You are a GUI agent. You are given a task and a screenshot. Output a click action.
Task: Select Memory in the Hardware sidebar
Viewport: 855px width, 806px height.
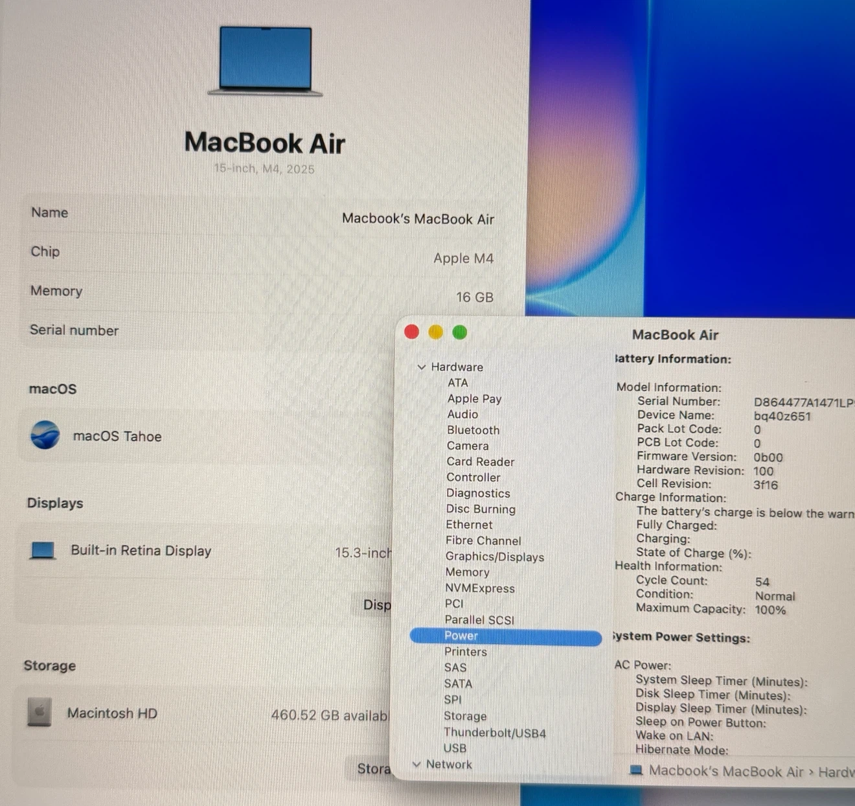click(x=467, y=572)
